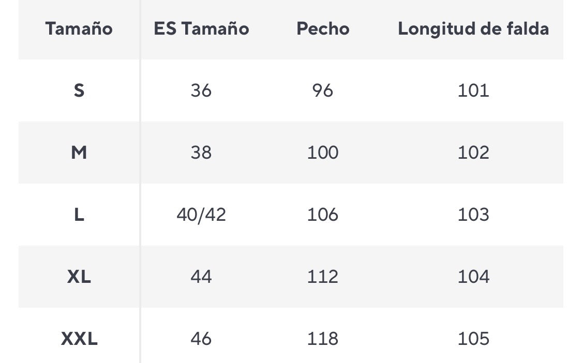
Task: Click the ES Tamaño column header
Action: [x=201, y=28]
